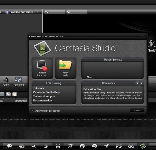The width and height of the screenshot is (156, 150).
Task: Click the 00:00:20;00 mark on the timeline ruler
Action: [x=21, y=101]
